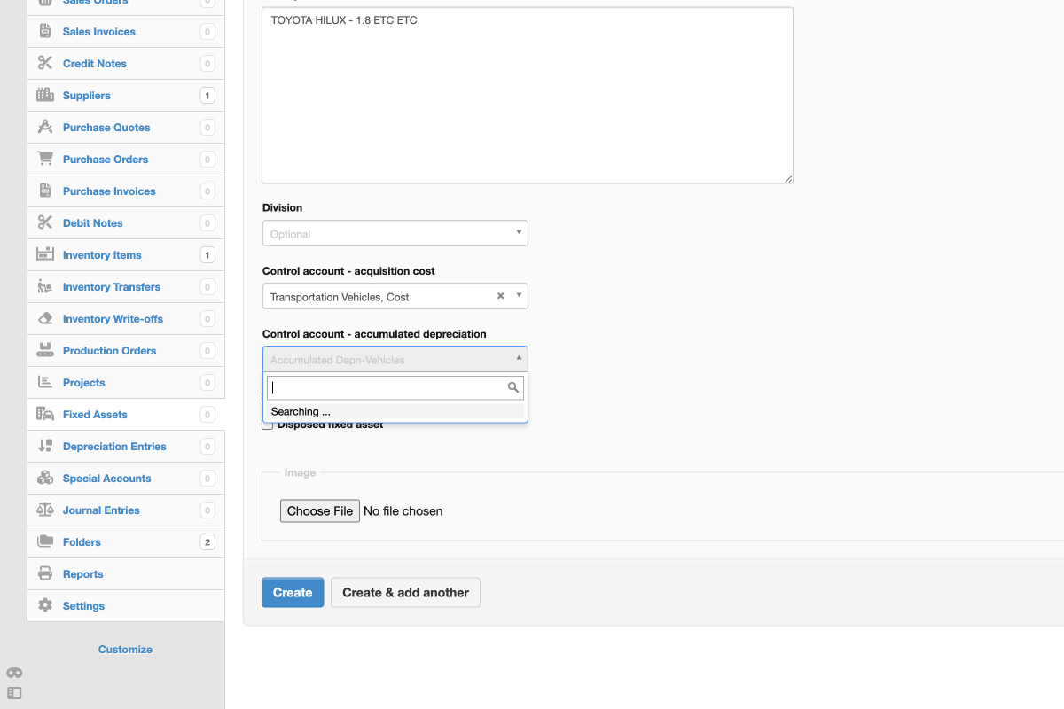Click the search magnifier in dropdown
This screenshot has width=1064, height=709.
click(x=512, y=387)
